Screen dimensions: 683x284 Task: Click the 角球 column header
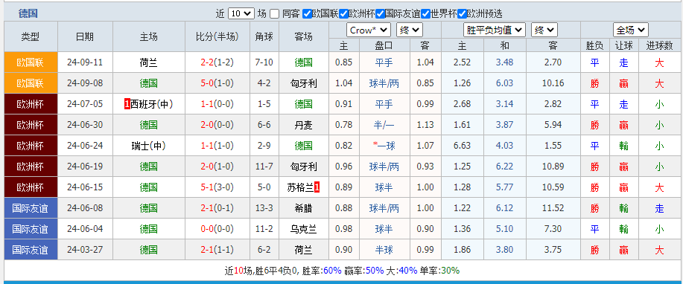264,37
